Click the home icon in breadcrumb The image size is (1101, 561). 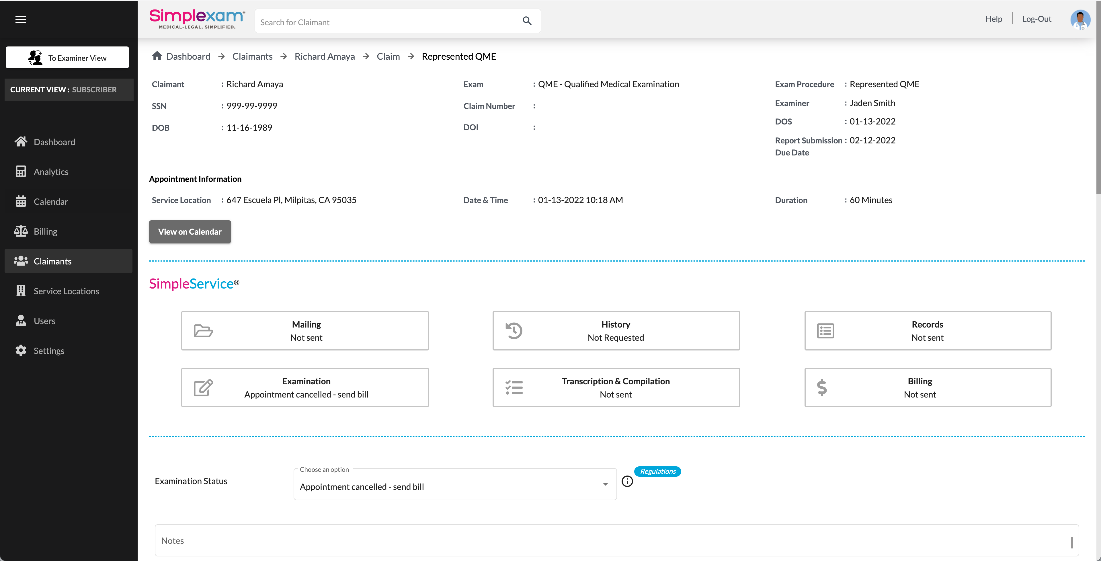(x=157, y=56)
